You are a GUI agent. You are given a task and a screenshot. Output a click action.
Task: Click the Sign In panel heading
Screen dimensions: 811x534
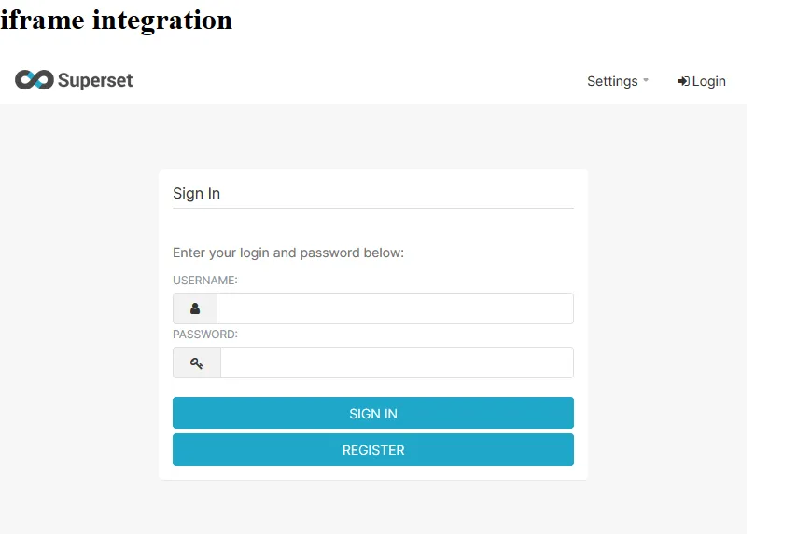pos(197,193)
